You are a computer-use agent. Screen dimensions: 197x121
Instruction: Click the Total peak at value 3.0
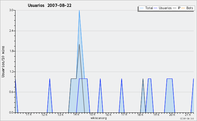tap(79, 10)
